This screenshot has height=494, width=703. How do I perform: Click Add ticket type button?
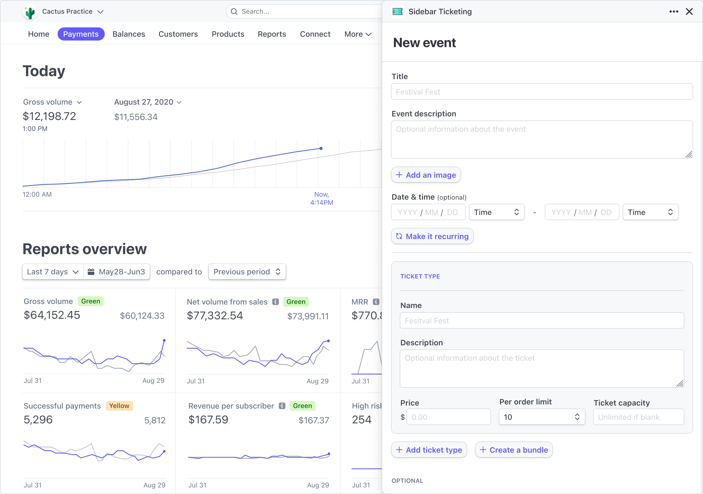(429, 450)
